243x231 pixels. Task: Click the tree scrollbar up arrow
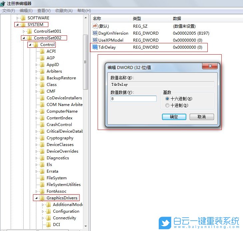[86, 18]
